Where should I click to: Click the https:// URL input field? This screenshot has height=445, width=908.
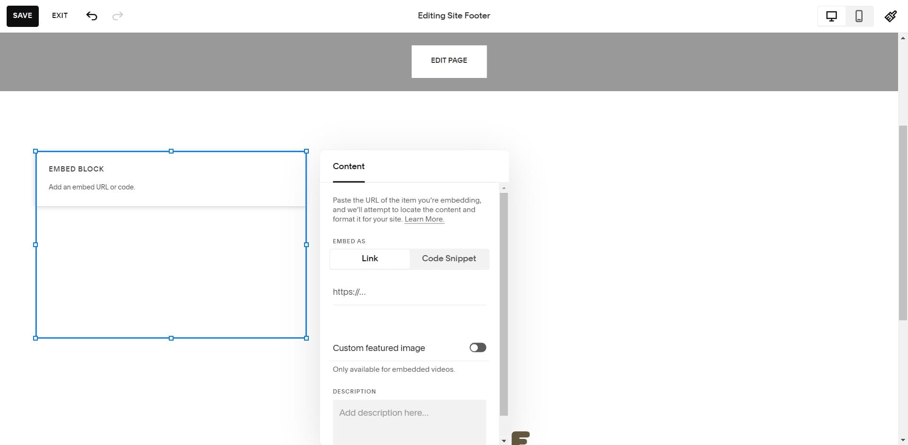[x=409, y=292]
